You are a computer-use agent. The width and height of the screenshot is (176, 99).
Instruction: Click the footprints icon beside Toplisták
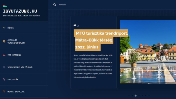pos(4,79)
